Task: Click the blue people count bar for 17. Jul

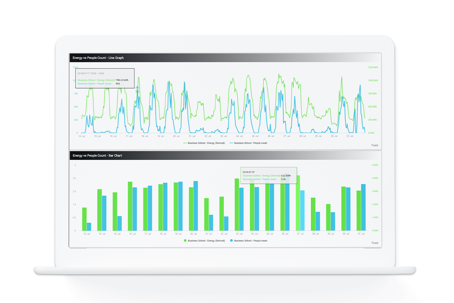Action: click(x=150, y=208)
